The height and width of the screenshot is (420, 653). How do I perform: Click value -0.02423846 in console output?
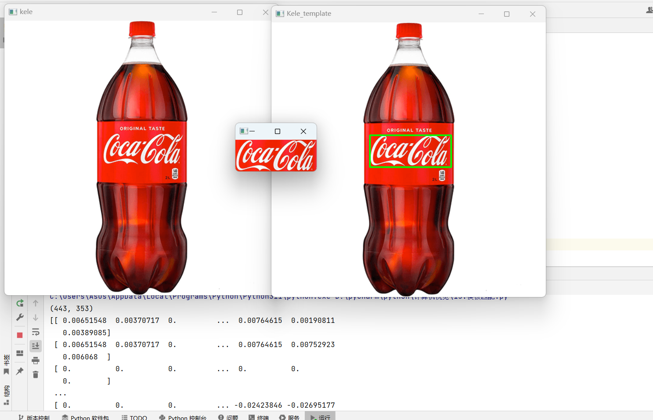[x=258, y=405]
